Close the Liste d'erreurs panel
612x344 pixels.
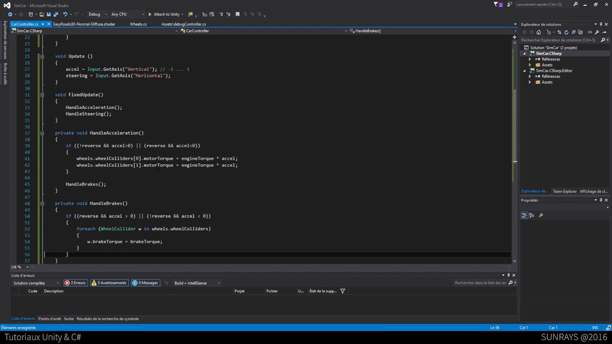(514, 275)
